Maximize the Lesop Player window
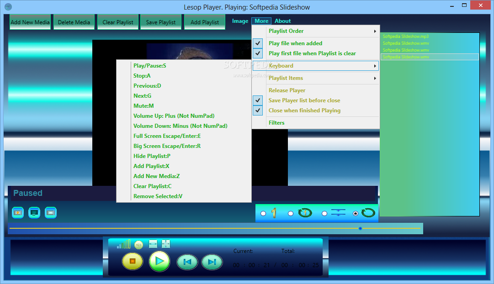 coord(464,5)
